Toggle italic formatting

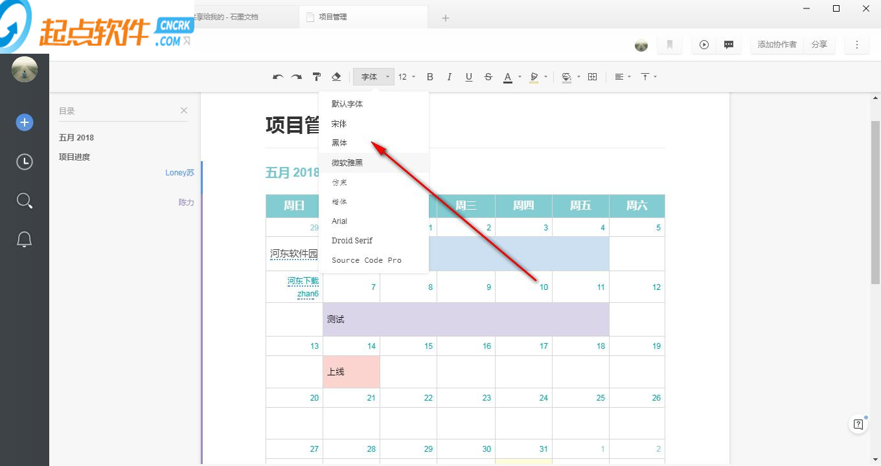tap(450, 77)
